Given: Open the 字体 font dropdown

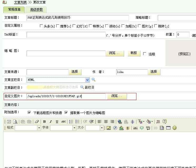Looking at the screenshot, I should tap(63, 128).
